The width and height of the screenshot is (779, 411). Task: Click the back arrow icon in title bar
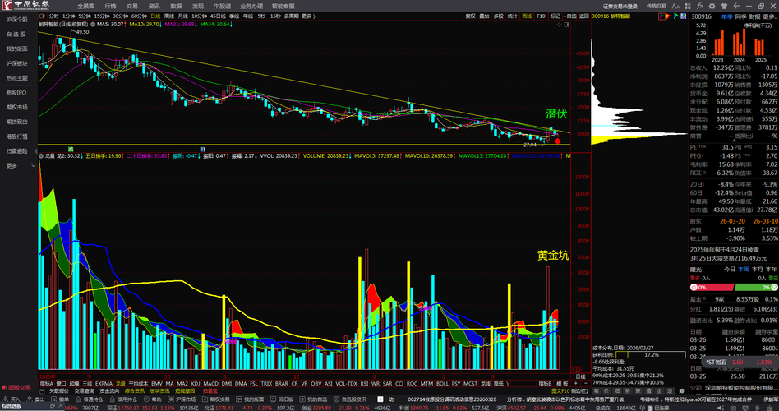[736, 6]
